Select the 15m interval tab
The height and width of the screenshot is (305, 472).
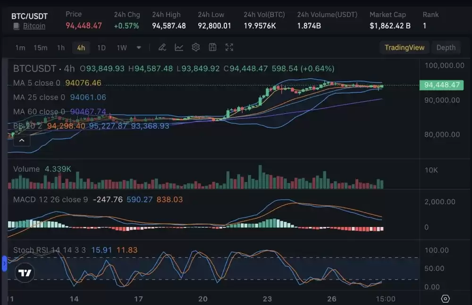pyautogui.click(x=41, y=47)
